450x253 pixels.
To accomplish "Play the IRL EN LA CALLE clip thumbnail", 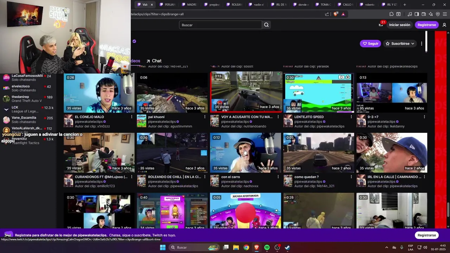I will 392,153.
